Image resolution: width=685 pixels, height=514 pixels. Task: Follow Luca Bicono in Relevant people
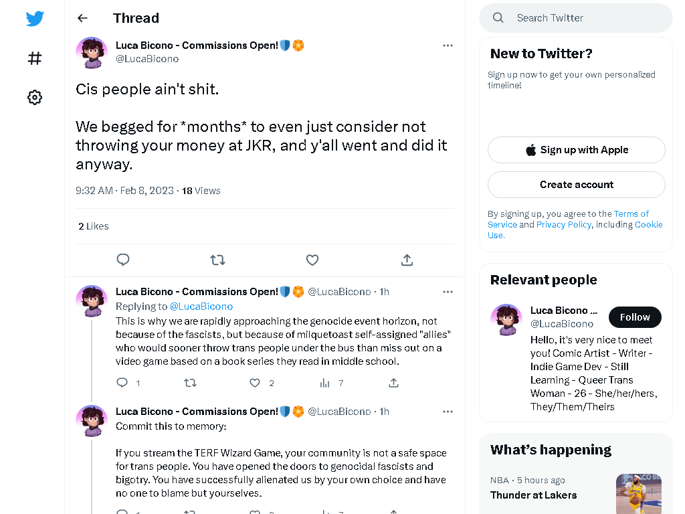(x=635, y=317)
